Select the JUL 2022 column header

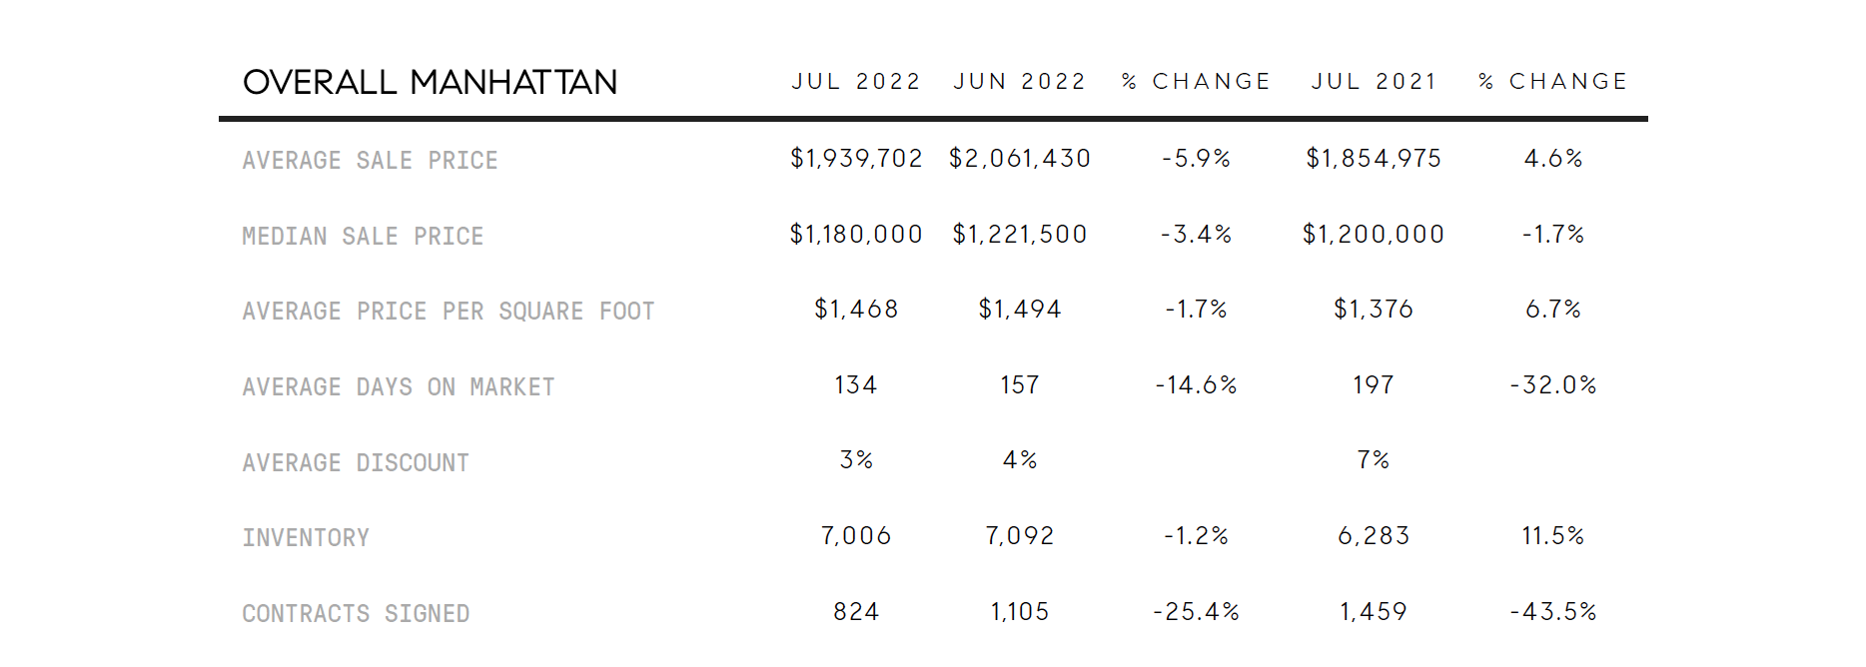[856, 82]
